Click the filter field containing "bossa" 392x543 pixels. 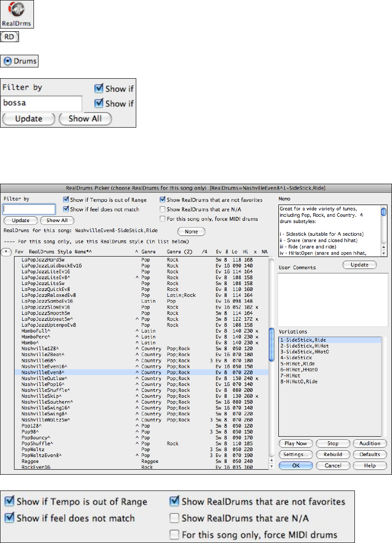click(x=42, y=103)
